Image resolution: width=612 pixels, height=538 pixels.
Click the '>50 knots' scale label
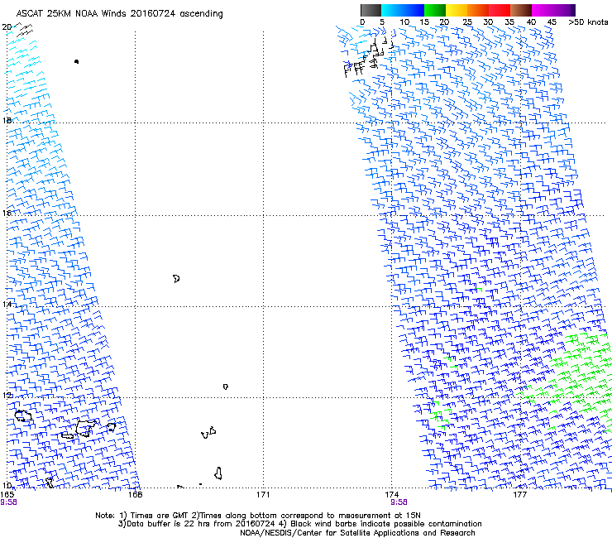[x=588, y=22]
